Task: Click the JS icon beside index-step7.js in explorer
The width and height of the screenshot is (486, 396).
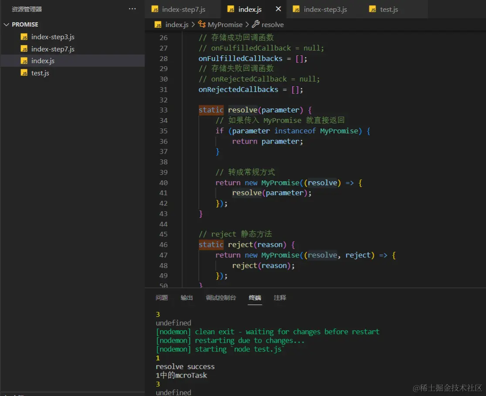Action: [24, 49]
